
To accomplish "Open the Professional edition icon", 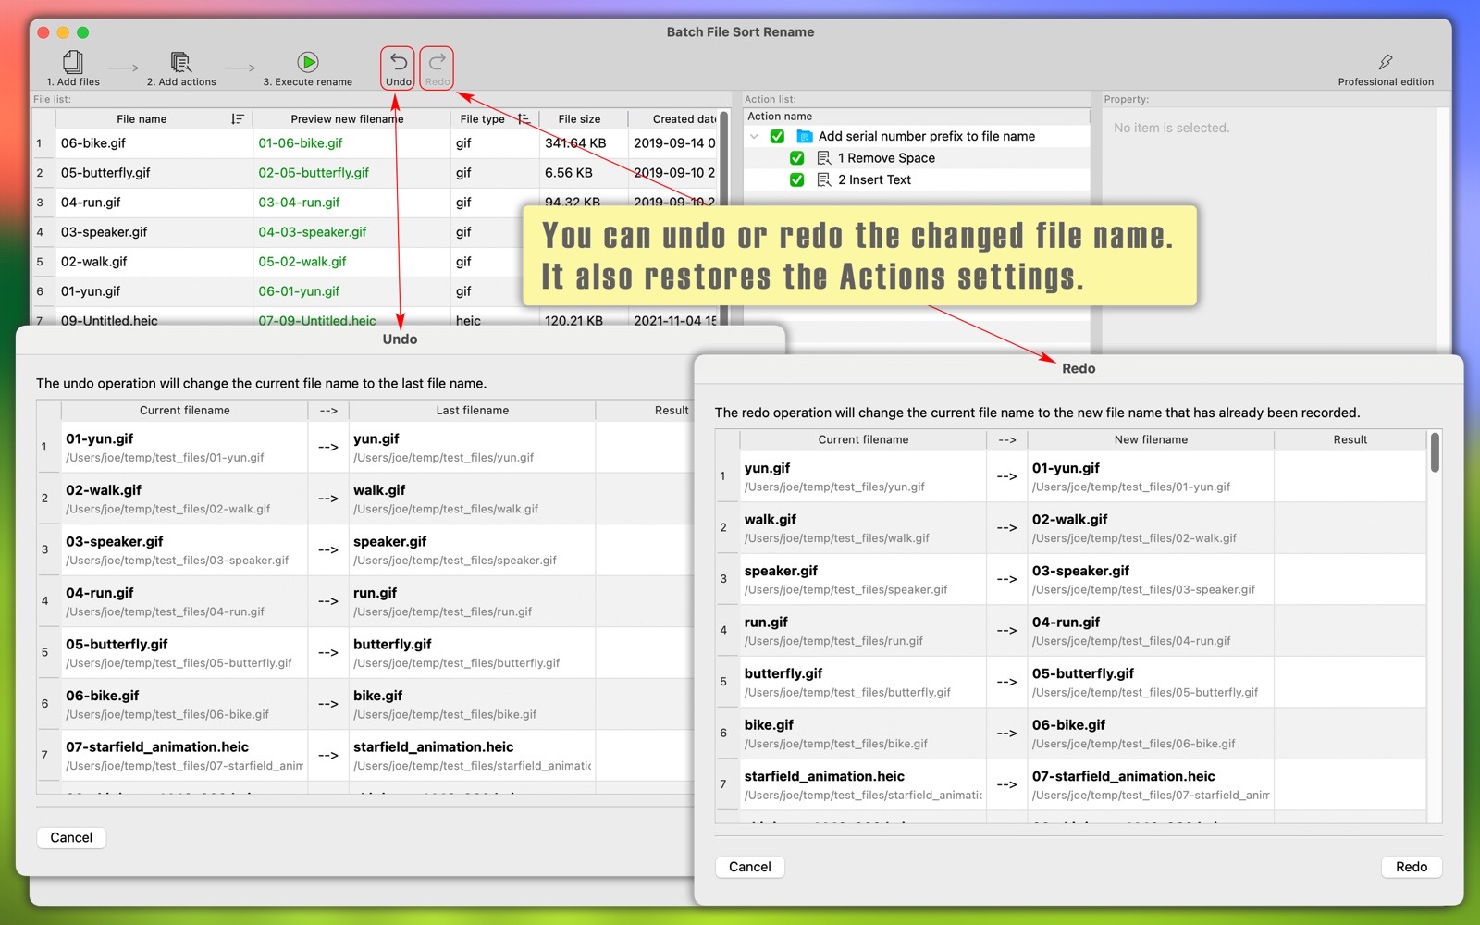I will pos(1385,62).
